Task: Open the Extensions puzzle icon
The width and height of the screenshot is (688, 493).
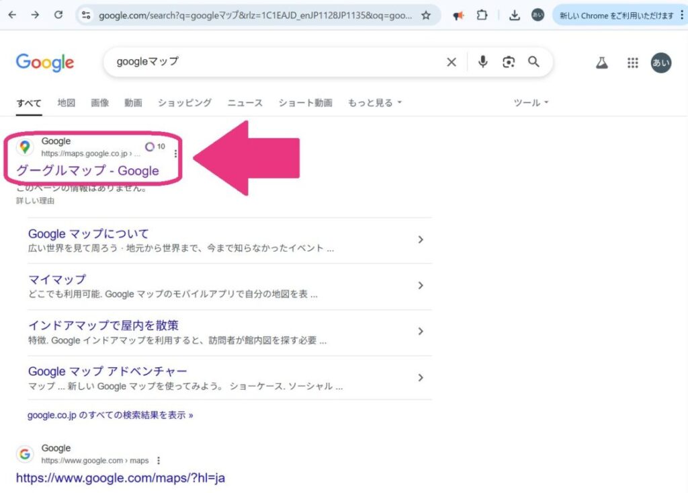Action: point(482,15)
